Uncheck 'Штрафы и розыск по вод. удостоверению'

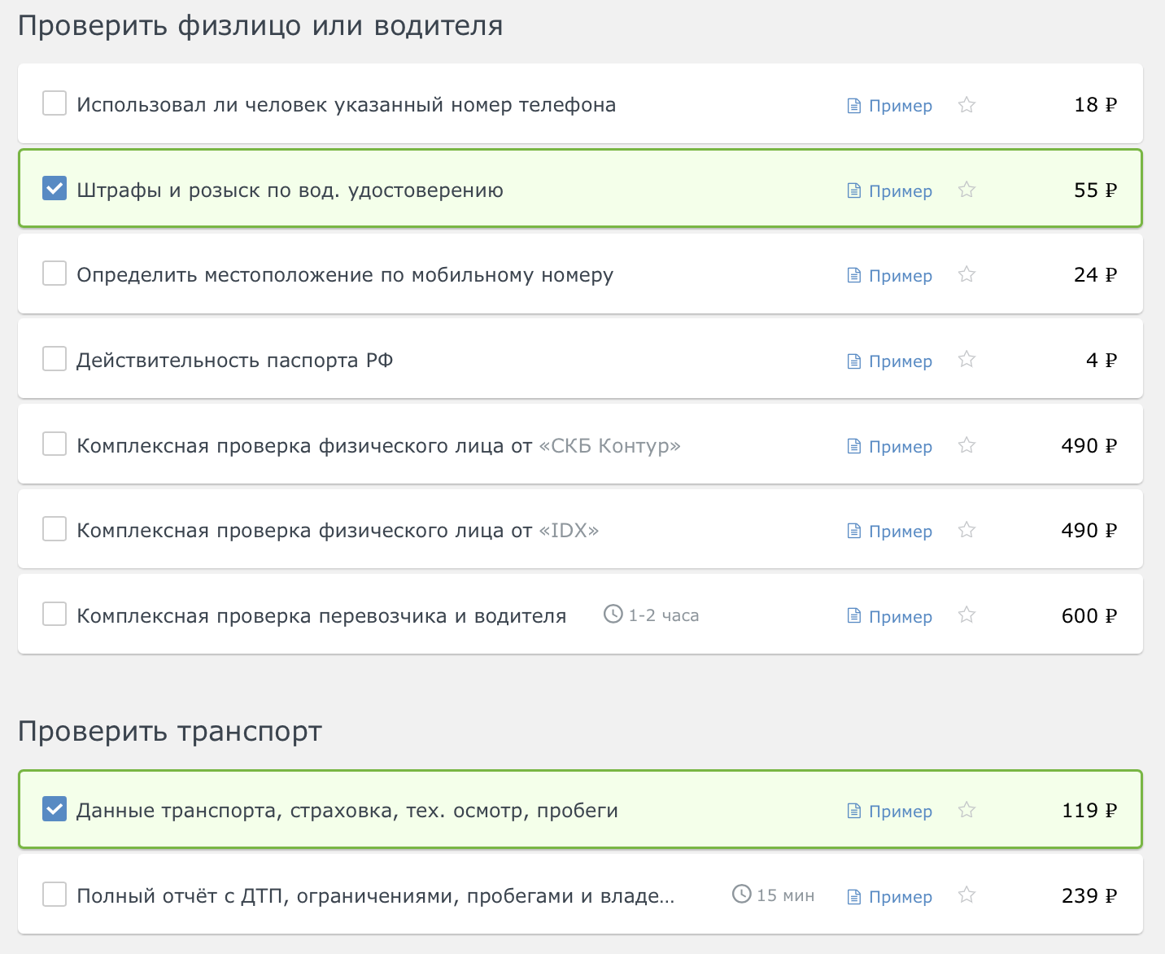click(55, 189)
